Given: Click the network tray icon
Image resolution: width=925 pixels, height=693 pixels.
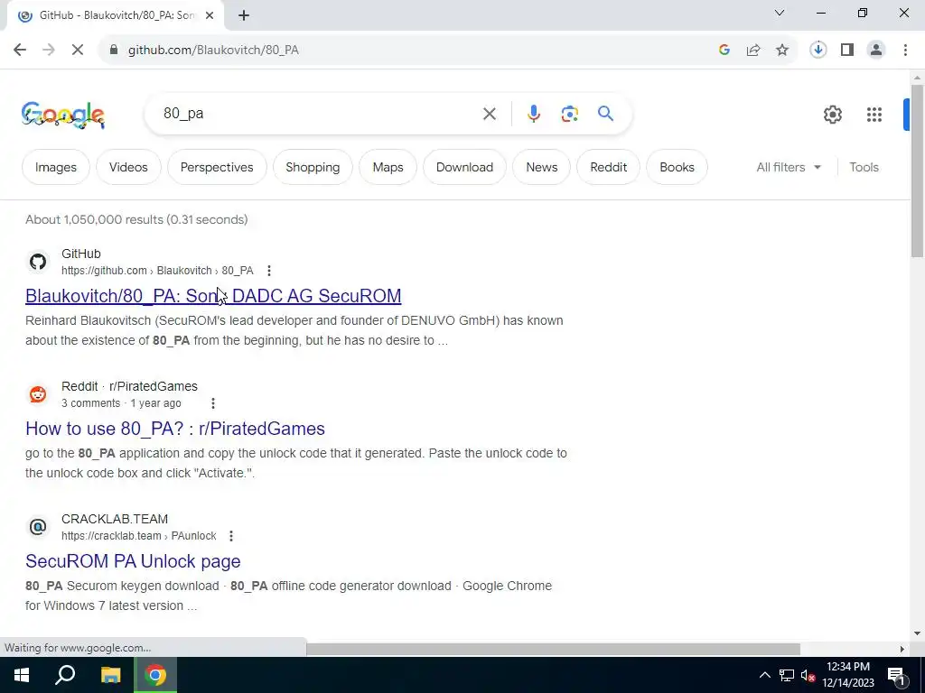Looking at the screenshot, I should tap(787, 675).
